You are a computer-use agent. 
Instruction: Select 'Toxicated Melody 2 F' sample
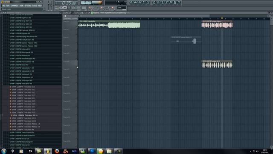pyautogui.click(x=26, y=127)
